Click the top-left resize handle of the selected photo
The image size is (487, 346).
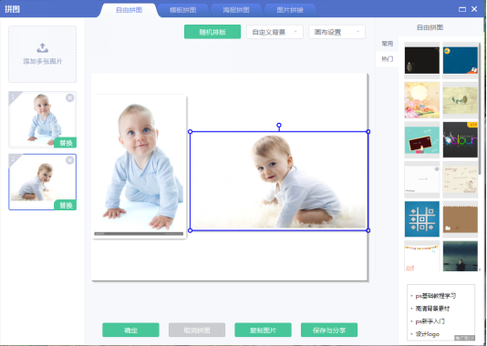pos(191,132)
